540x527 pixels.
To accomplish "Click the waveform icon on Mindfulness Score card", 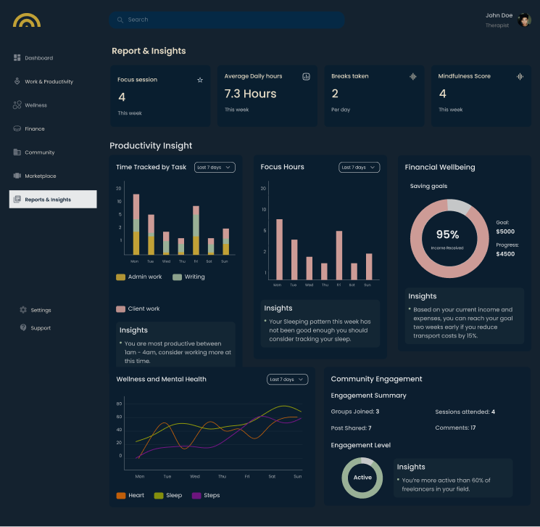I will [520, 76].
